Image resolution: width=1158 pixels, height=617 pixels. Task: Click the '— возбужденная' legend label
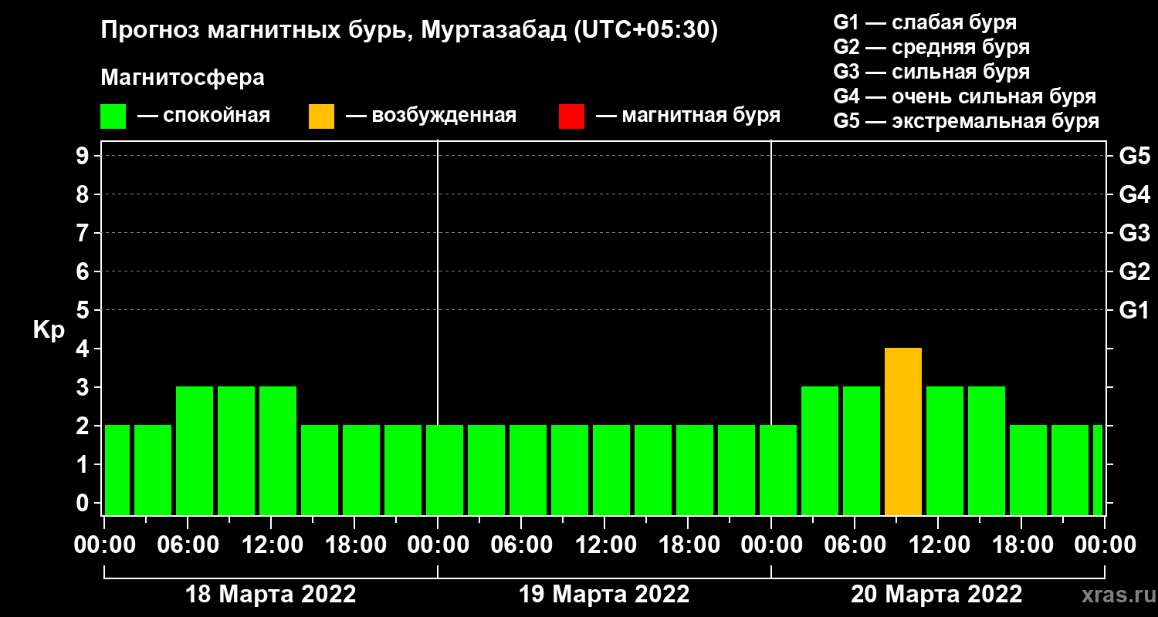[x=431, y=116]
